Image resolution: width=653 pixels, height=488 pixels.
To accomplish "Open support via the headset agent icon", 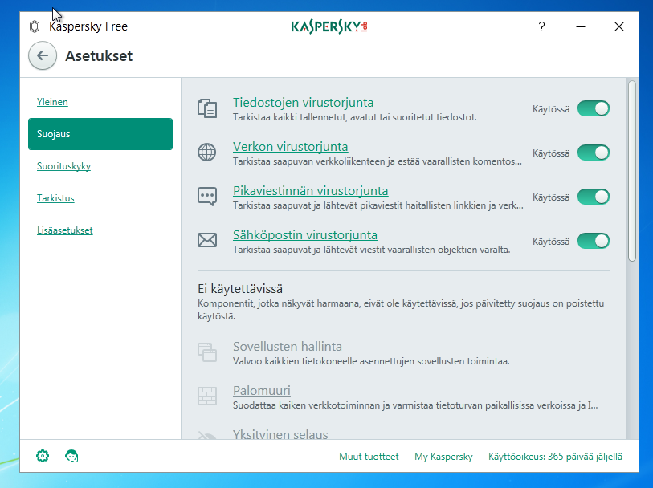I will click(71, 456).
